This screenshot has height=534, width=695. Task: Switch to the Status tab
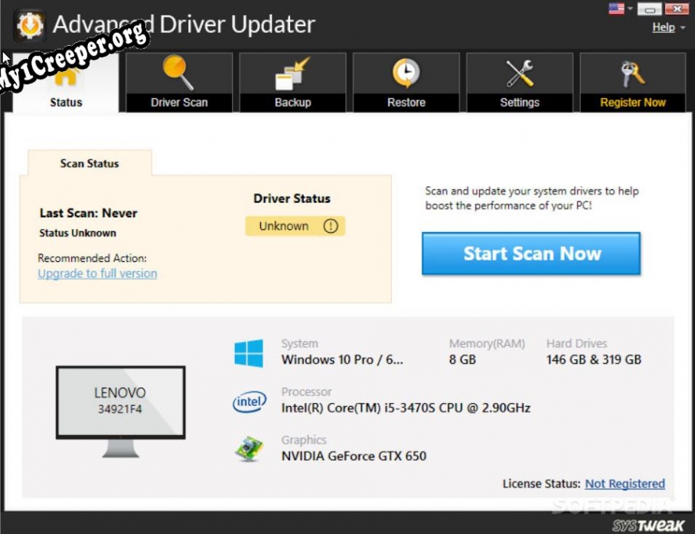pos(66,102)
